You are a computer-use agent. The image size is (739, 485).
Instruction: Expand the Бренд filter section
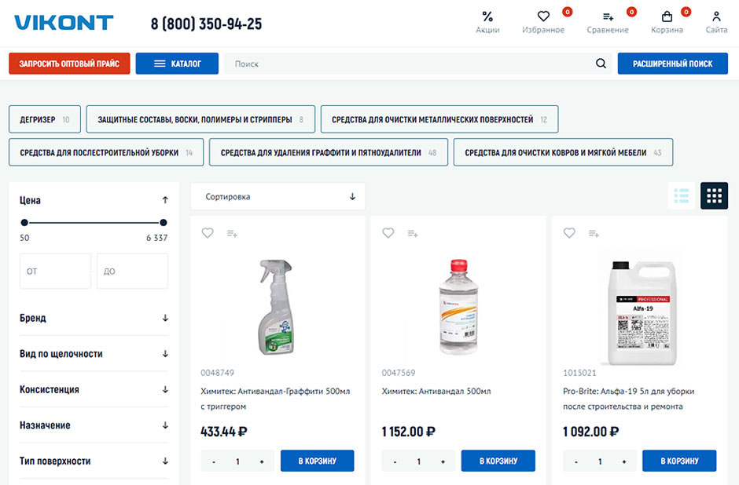[x=94, y=318]
